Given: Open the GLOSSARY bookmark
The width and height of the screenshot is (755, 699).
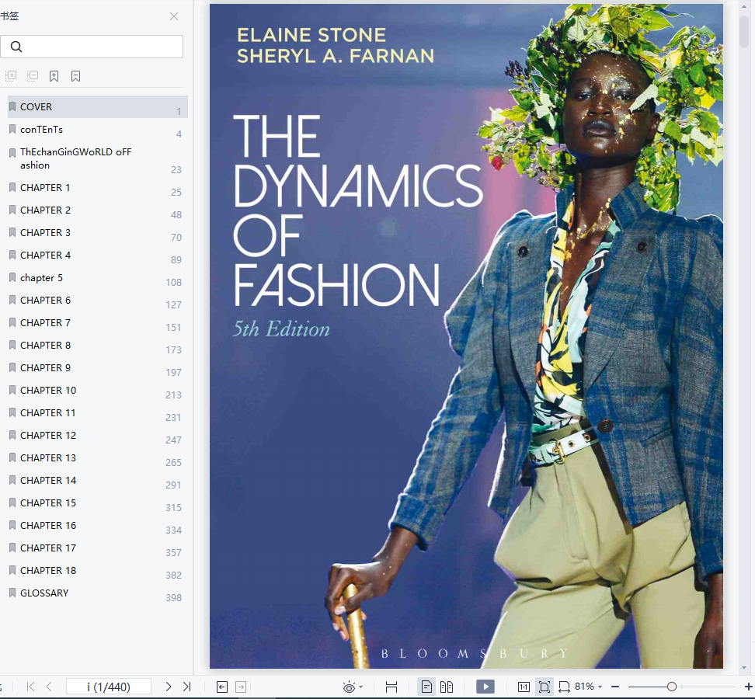Looking at the screenshot, I should point(98,593).
